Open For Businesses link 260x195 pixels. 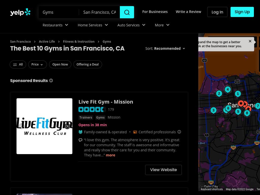[155, 12]
